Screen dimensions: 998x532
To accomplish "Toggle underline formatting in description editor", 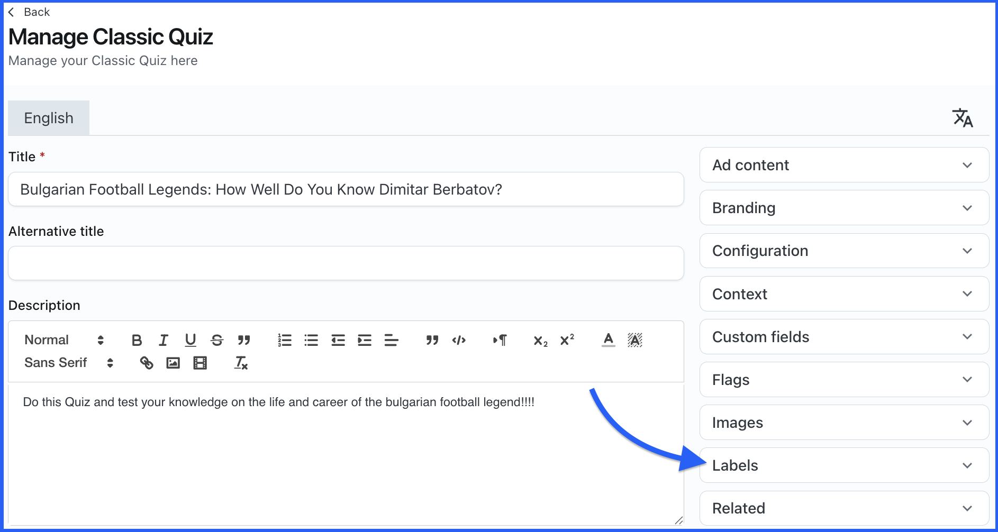I will (190, 340).
